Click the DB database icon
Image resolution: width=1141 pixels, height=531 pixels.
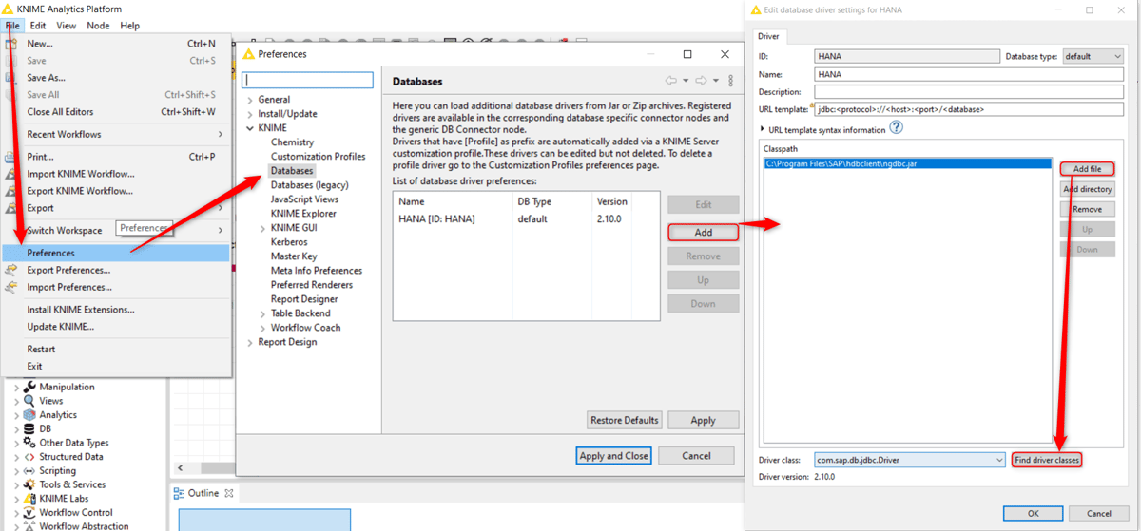point(29,429)
